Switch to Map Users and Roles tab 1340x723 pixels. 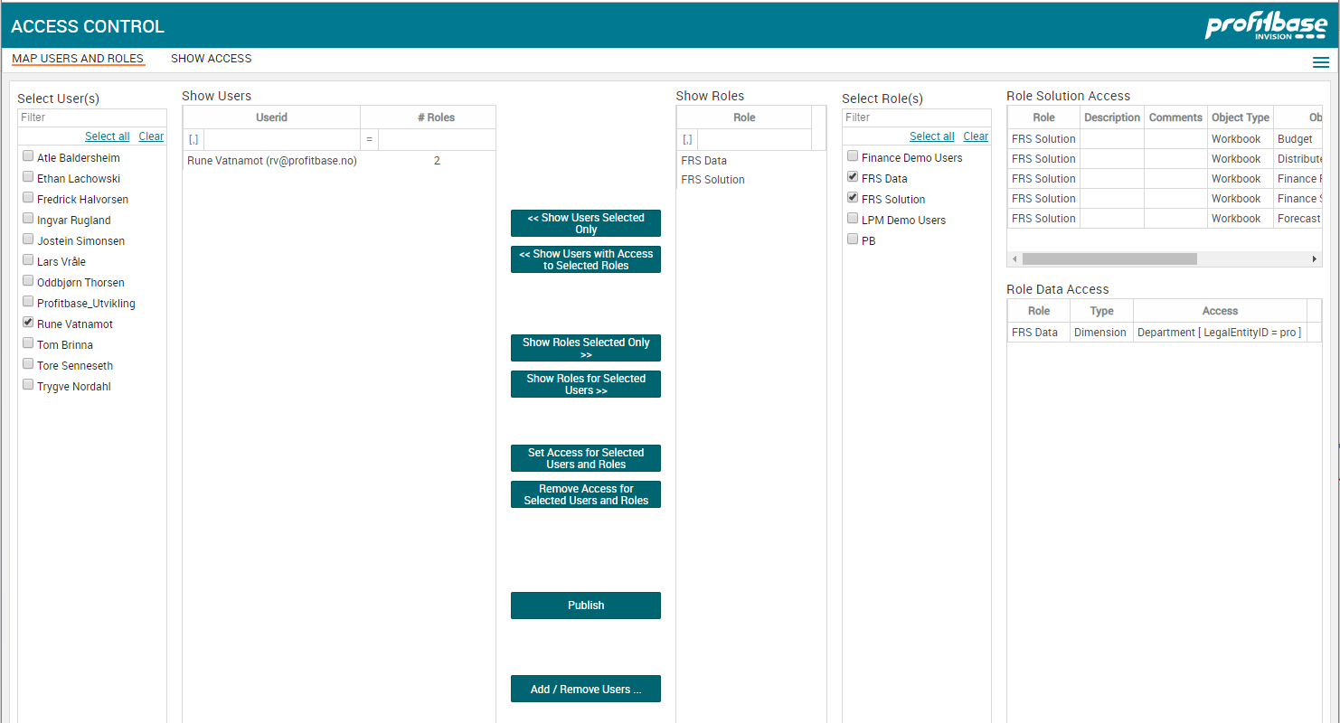pyautogui.click(x=78, y=59)
